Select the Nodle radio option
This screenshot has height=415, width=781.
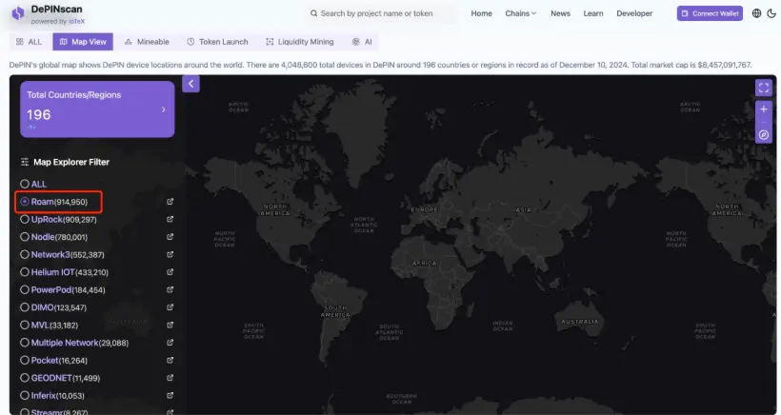26,237
